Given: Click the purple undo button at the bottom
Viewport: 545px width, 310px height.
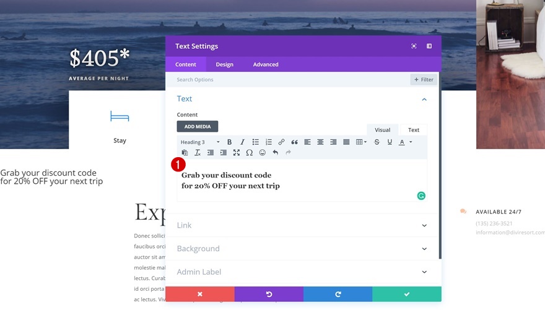Looking at the screenshot, I should click(x=269, y=294).
